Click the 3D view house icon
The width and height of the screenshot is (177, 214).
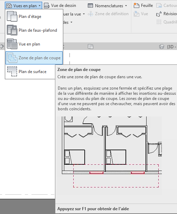(x=162, y=47)
